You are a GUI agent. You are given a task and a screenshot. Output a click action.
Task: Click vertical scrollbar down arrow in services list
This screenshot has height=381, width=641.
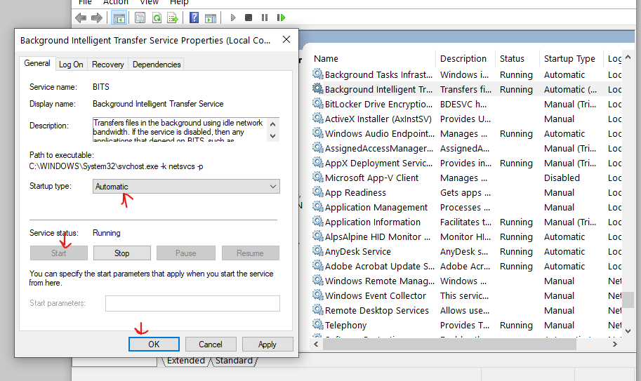click(628, 331)
